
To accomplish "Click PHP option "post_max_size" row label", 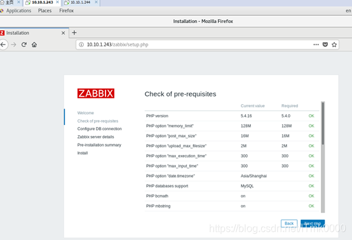I will (x=171, y=136).
